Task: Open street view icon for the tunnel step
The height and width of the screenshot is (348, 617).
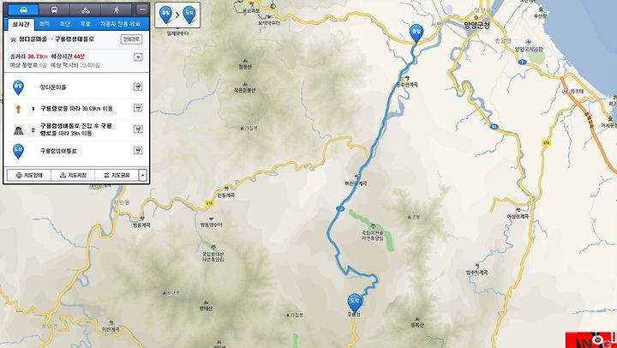Action: [x=138, y=129]
